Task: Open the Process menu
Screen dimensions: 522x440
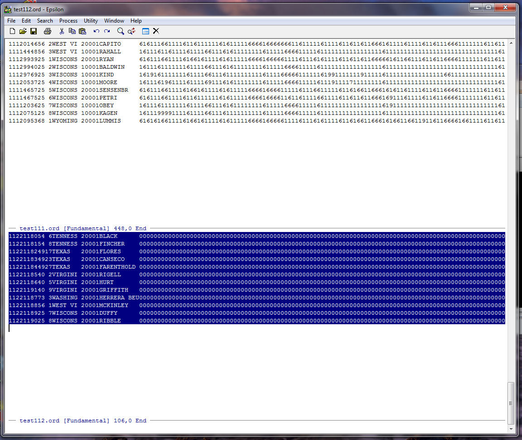Action: tap(68, 21)
